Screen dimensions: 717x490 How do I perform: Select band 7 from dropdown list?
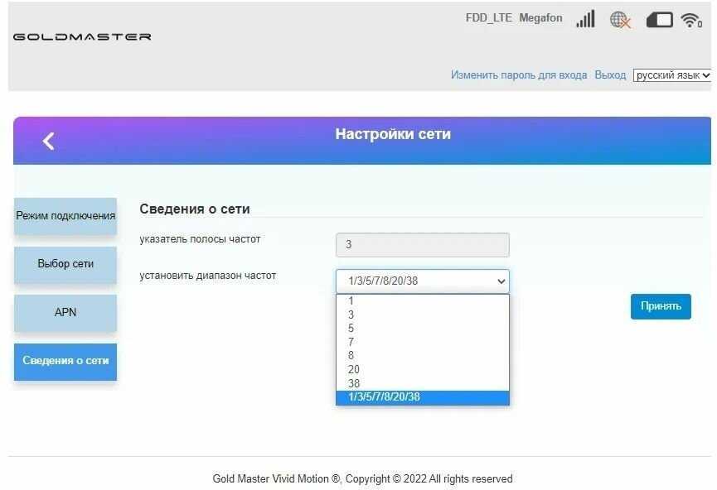[351, 342]
